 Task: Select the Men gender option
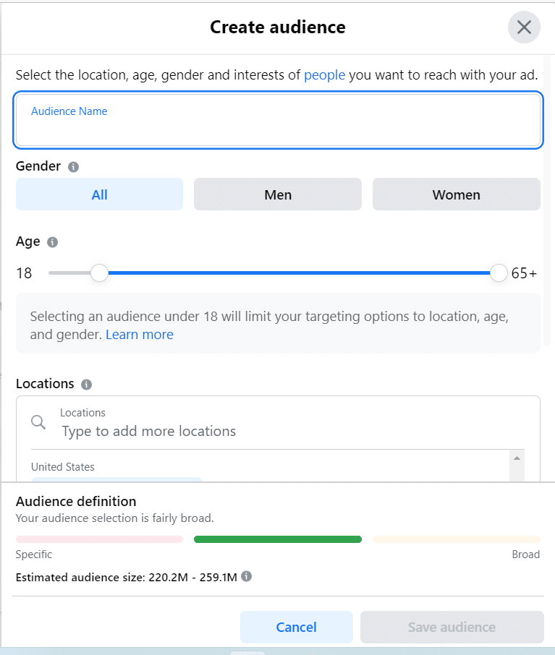point(278,194)
